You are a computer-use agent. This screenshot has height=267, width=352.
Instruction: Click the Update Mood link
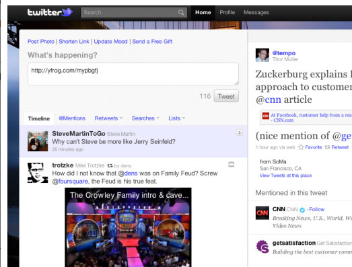coord(110,42)
